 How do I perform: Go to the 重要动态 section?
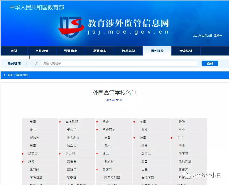(99, 51)
